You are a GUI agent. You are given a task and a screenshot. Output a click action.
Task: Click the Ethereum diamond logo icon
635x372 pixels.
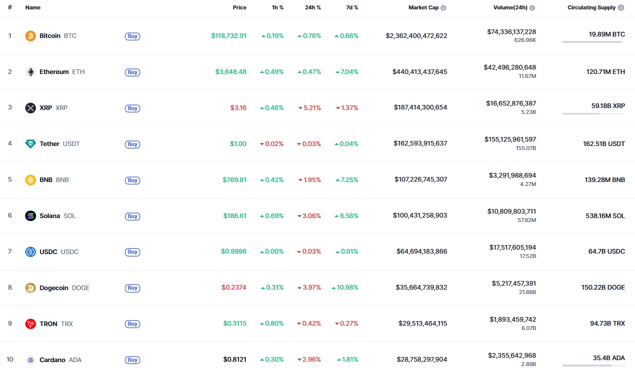(x=31, y=72)
